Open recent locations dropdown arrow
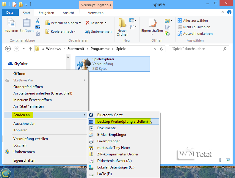The image size is (235, 178). 23,49
